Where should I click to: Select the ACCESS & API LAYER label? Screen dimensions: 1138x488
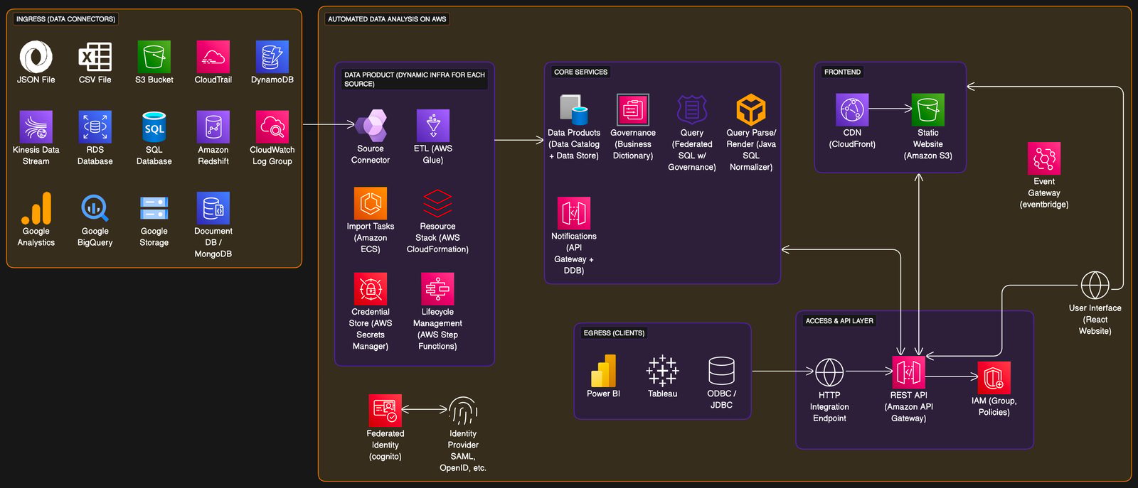pyautogui.click(x=839, y=321)
